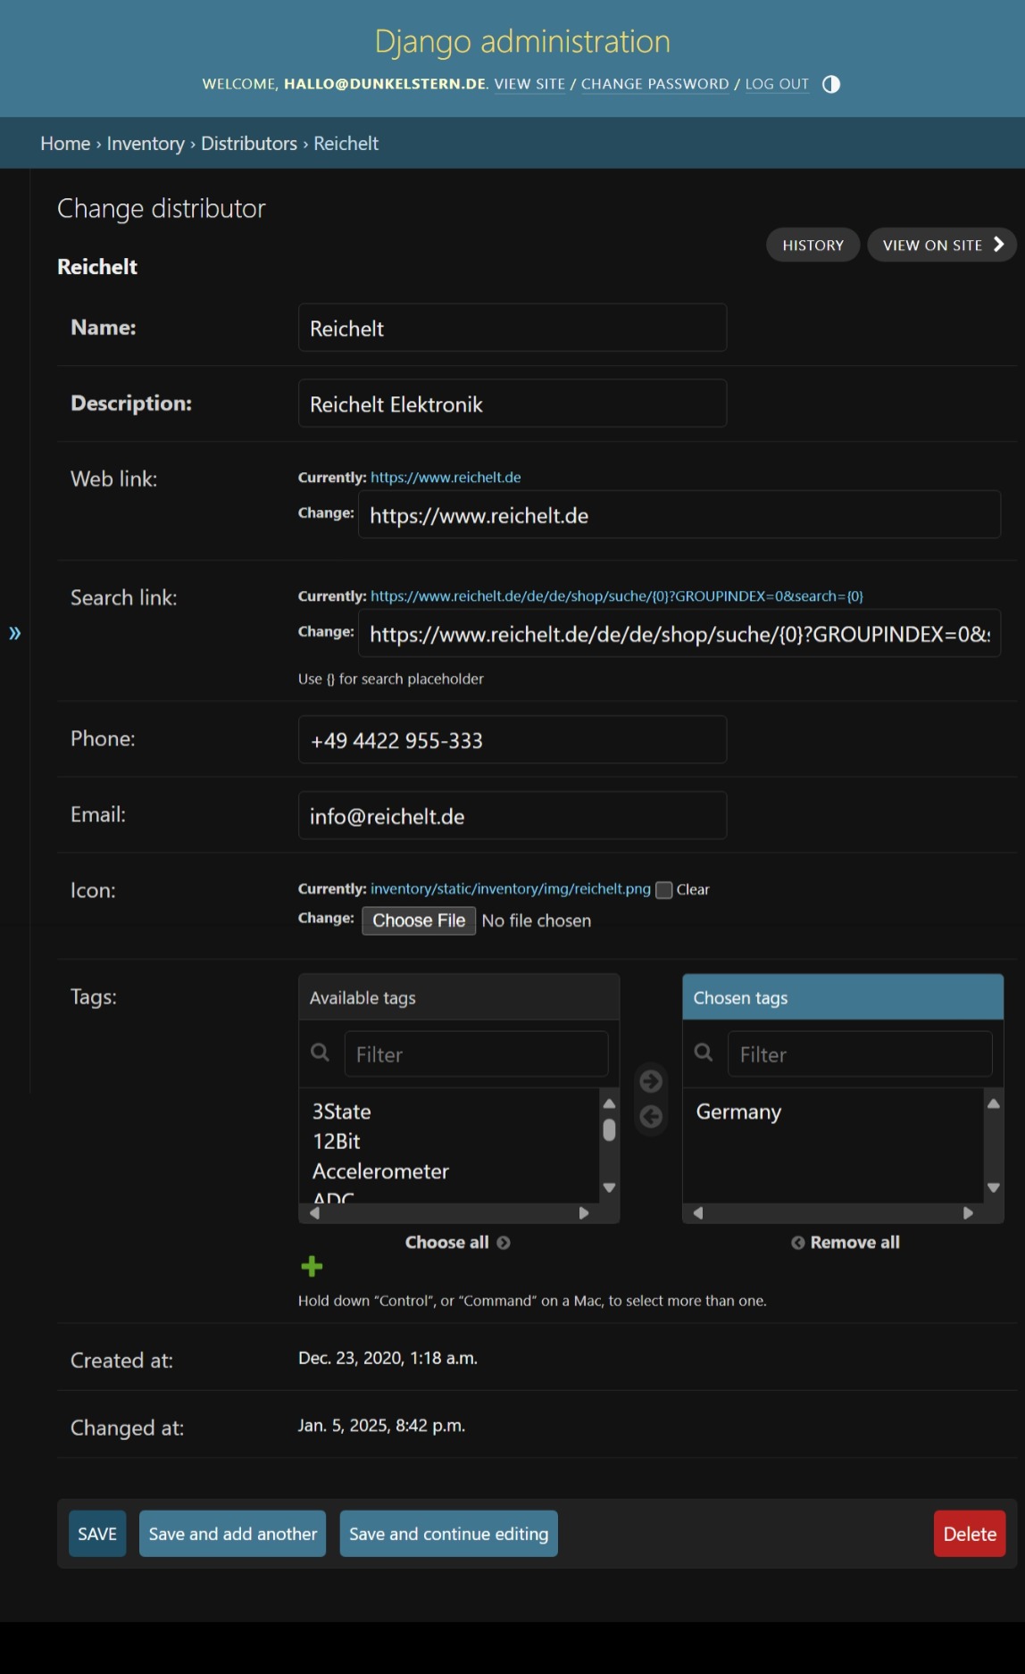Open current web link reichelt.de
Image resolution: width=1025 pixels, height=1674 pixels.
446,478
